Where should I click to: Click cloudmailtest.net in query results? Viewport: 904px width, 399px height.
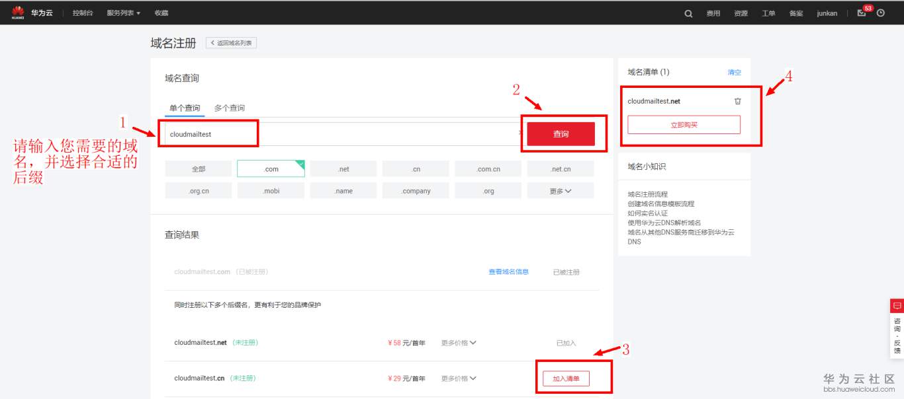click(201, 343)
